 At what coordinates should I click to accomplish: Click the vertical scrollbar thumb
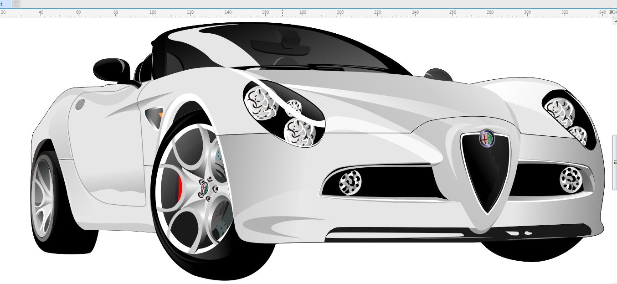point(614,162)
